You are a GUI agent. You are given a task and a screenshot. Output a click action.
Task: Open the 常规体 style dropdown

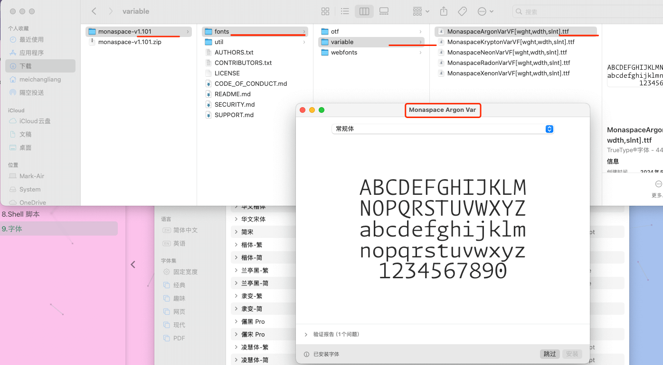click(443, 129)
